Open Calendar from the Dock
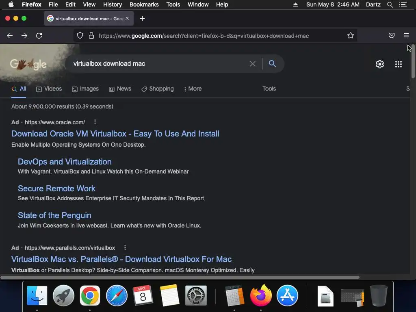This screenshot has height=312, width=416. click(143, 296)
